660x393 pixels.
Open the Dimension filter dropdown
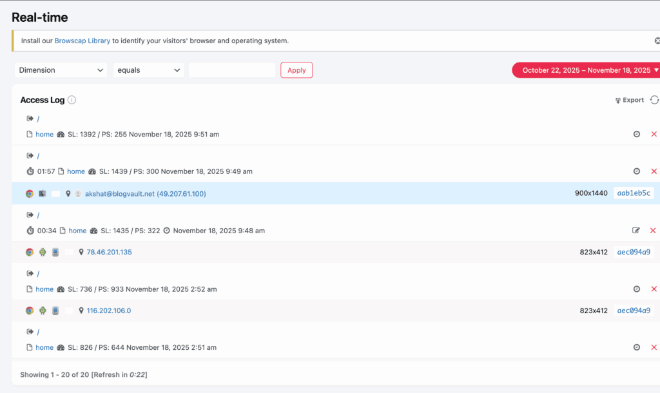(x=61, y=70)
